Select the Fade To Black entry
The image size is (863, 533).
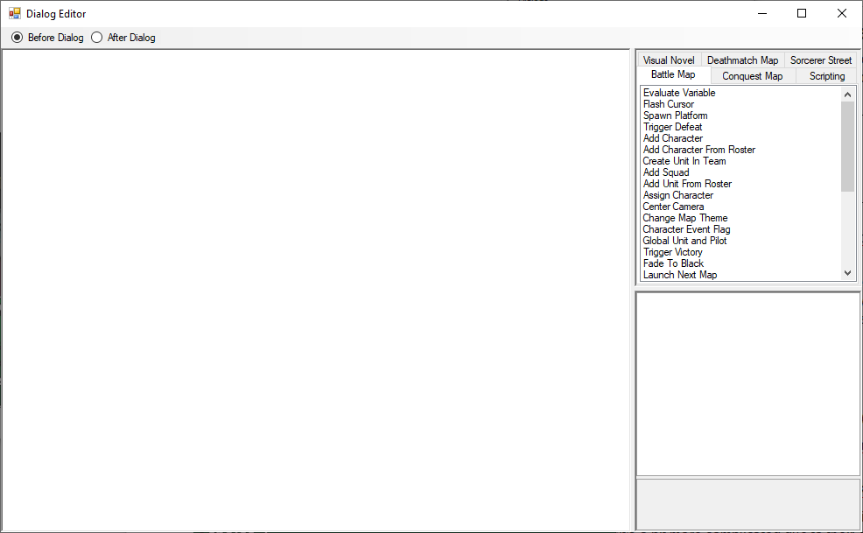coord(673,263)
